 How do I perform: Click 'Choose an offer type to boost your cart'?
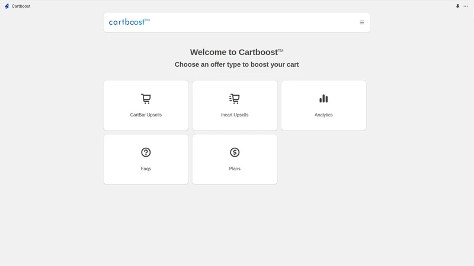tap(236, 64)
